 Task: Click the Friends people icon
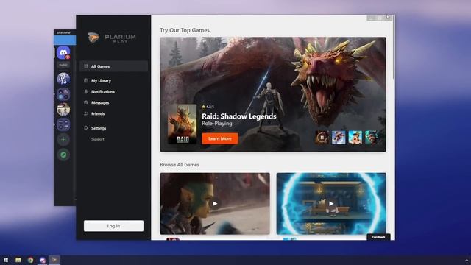(x=86, y=113)
